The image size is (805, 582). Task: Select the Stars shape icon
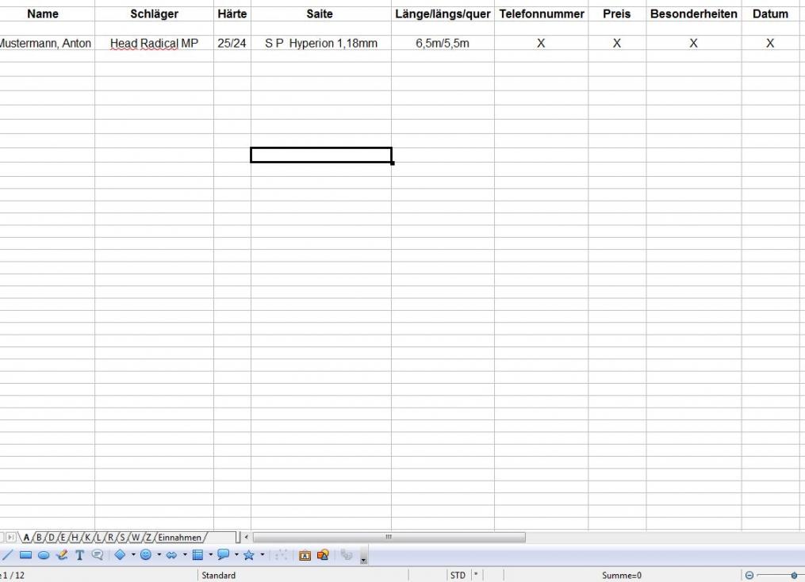click(x=248, y=555)
